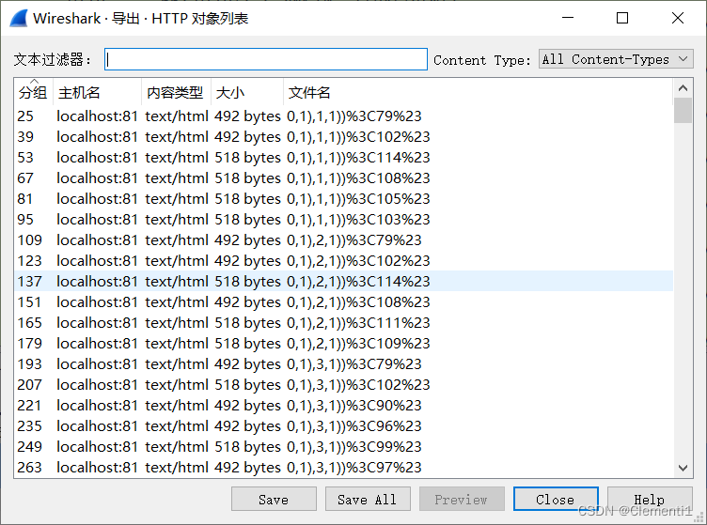Screen dimensions: 707x525
Task: Click the scrollbar up arrow
Action: click(683, 87)
